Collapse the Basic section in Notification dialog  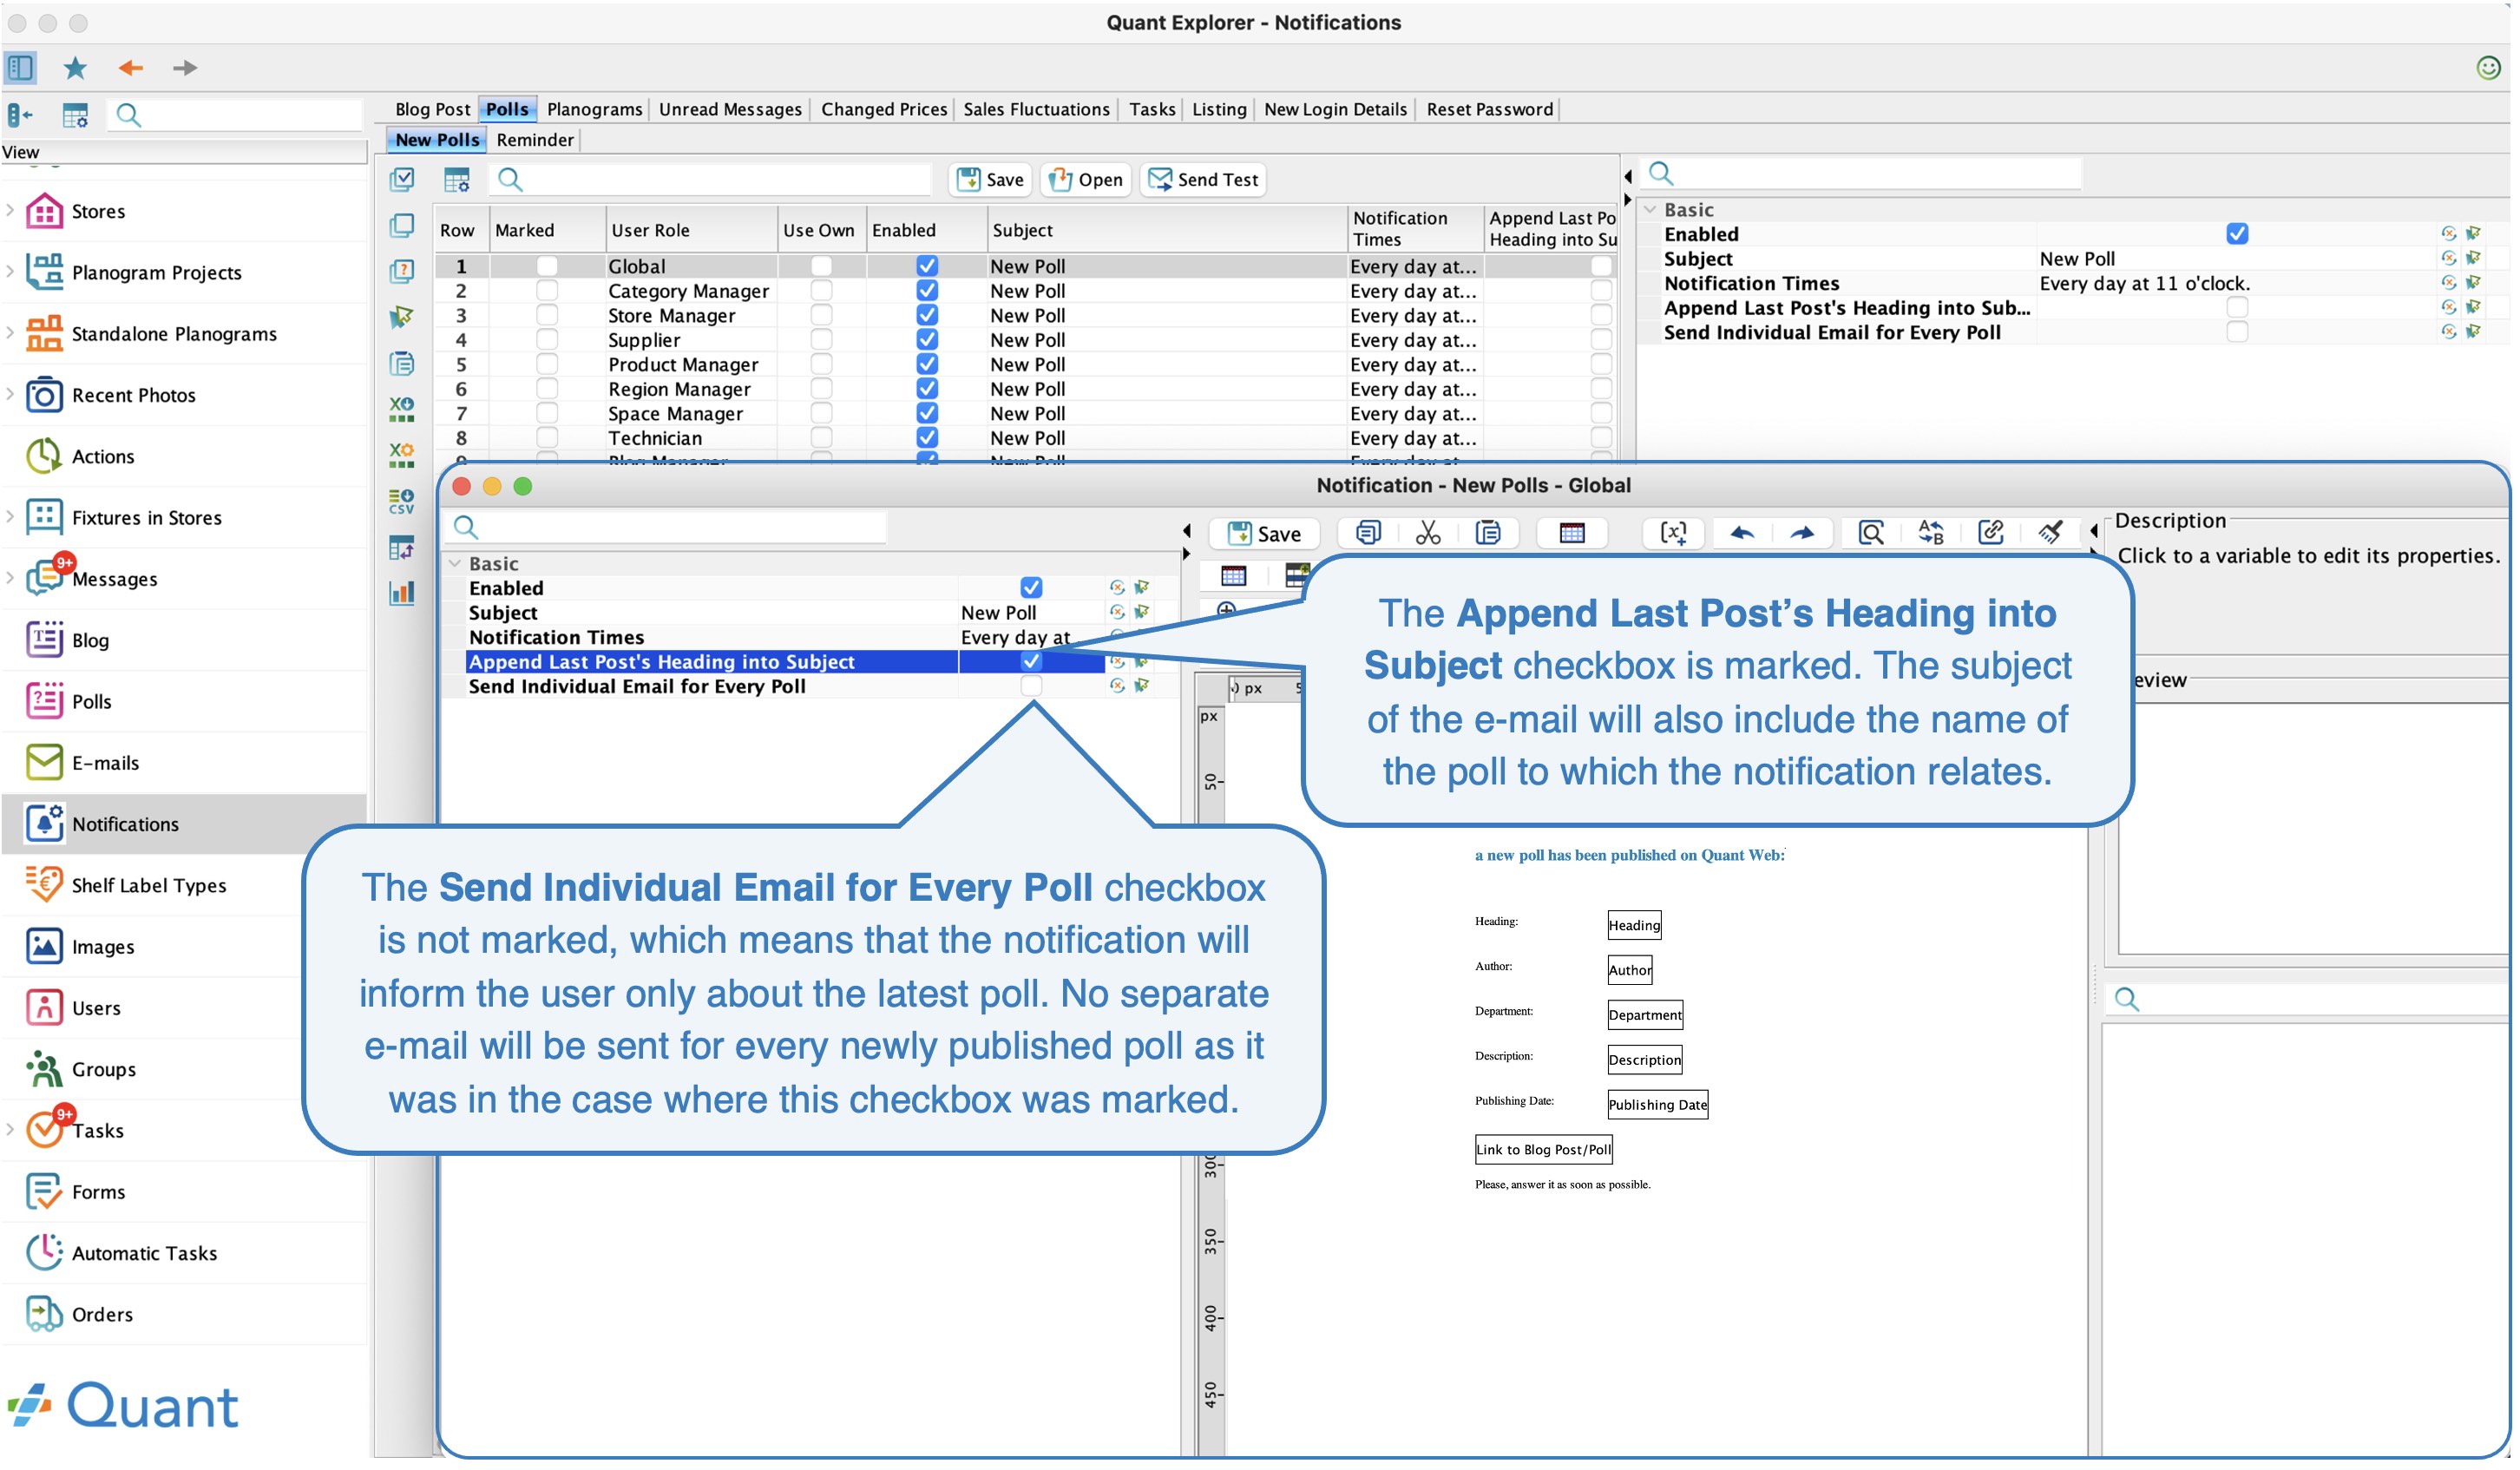[x=455, y=564]
